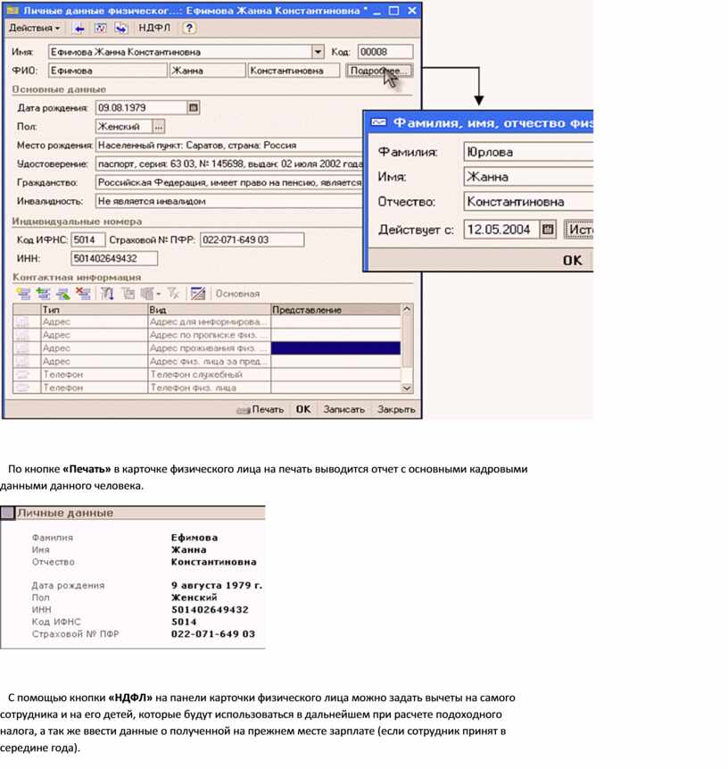
Task: Select the row Адрес физ. лица за пред.
Action: coord(207,362)
